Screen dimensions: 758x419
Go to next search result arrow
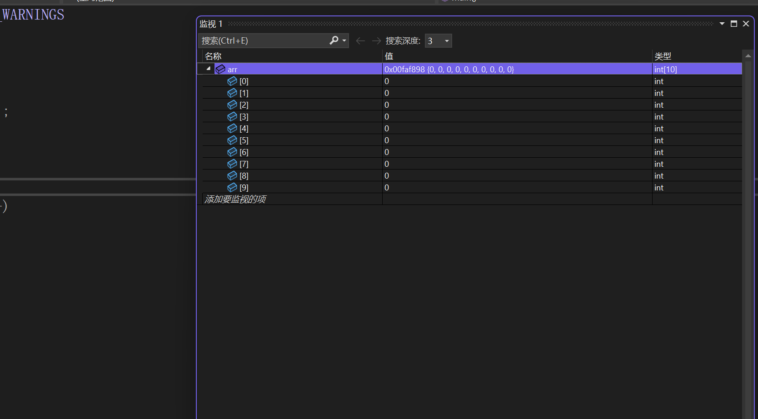(376, 41)
